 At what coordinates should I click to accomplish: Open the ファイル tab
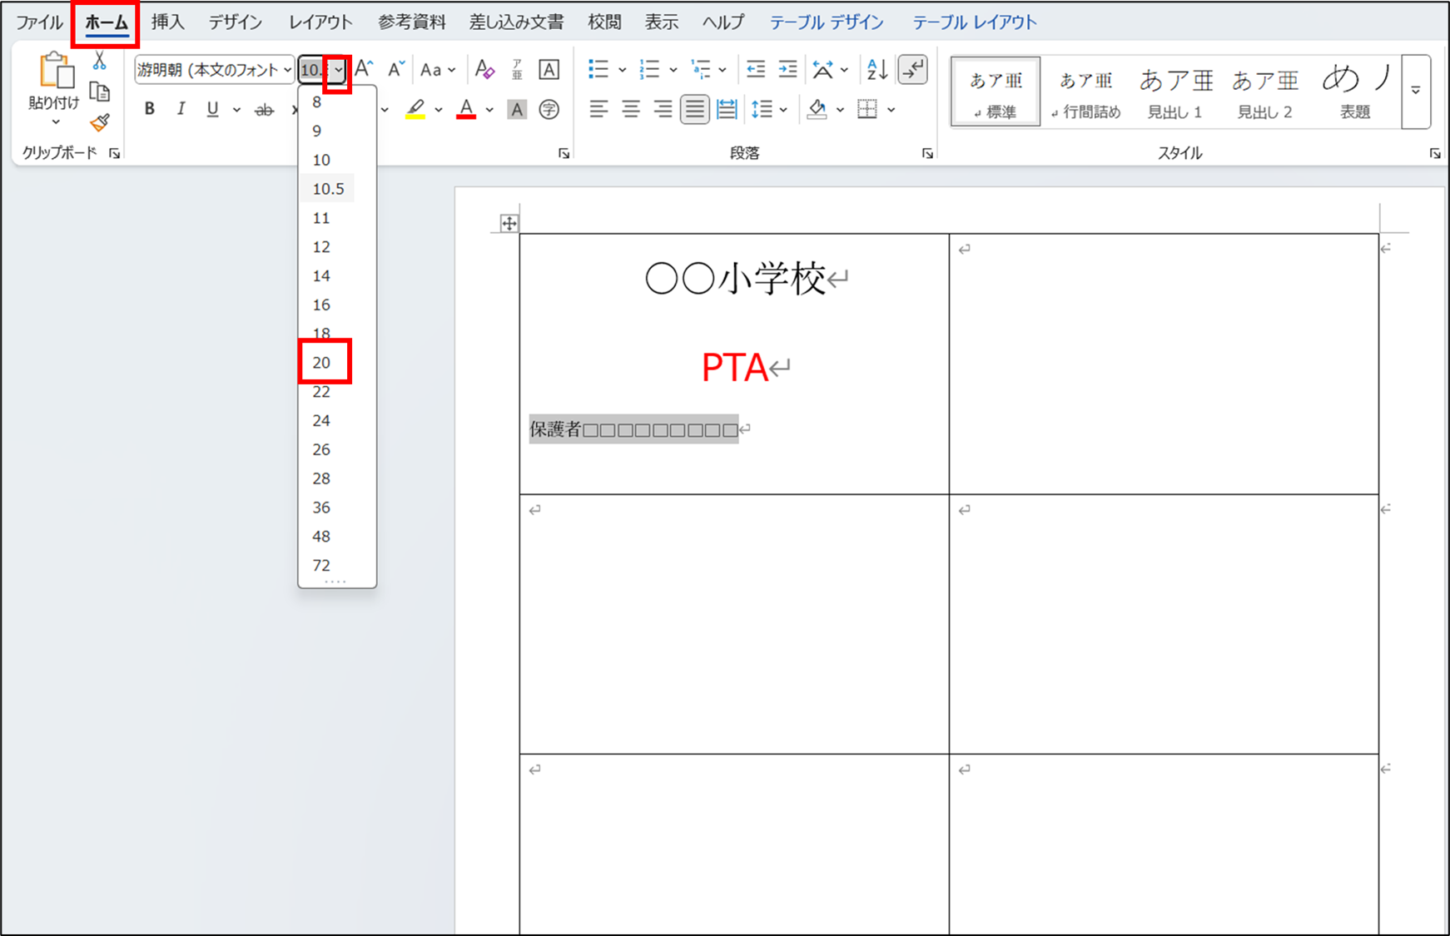pos(40,22)
